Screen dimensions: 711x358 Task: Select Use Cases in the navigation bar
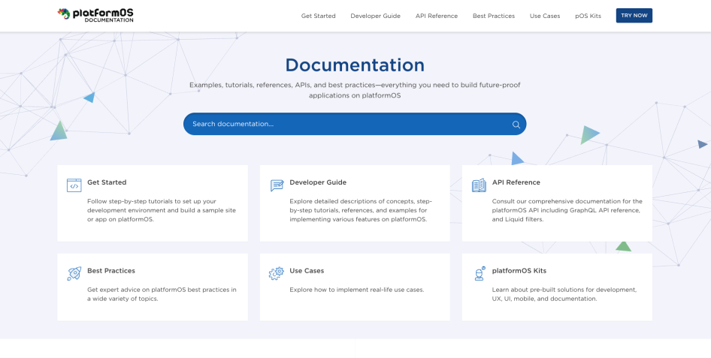[545, 16]
